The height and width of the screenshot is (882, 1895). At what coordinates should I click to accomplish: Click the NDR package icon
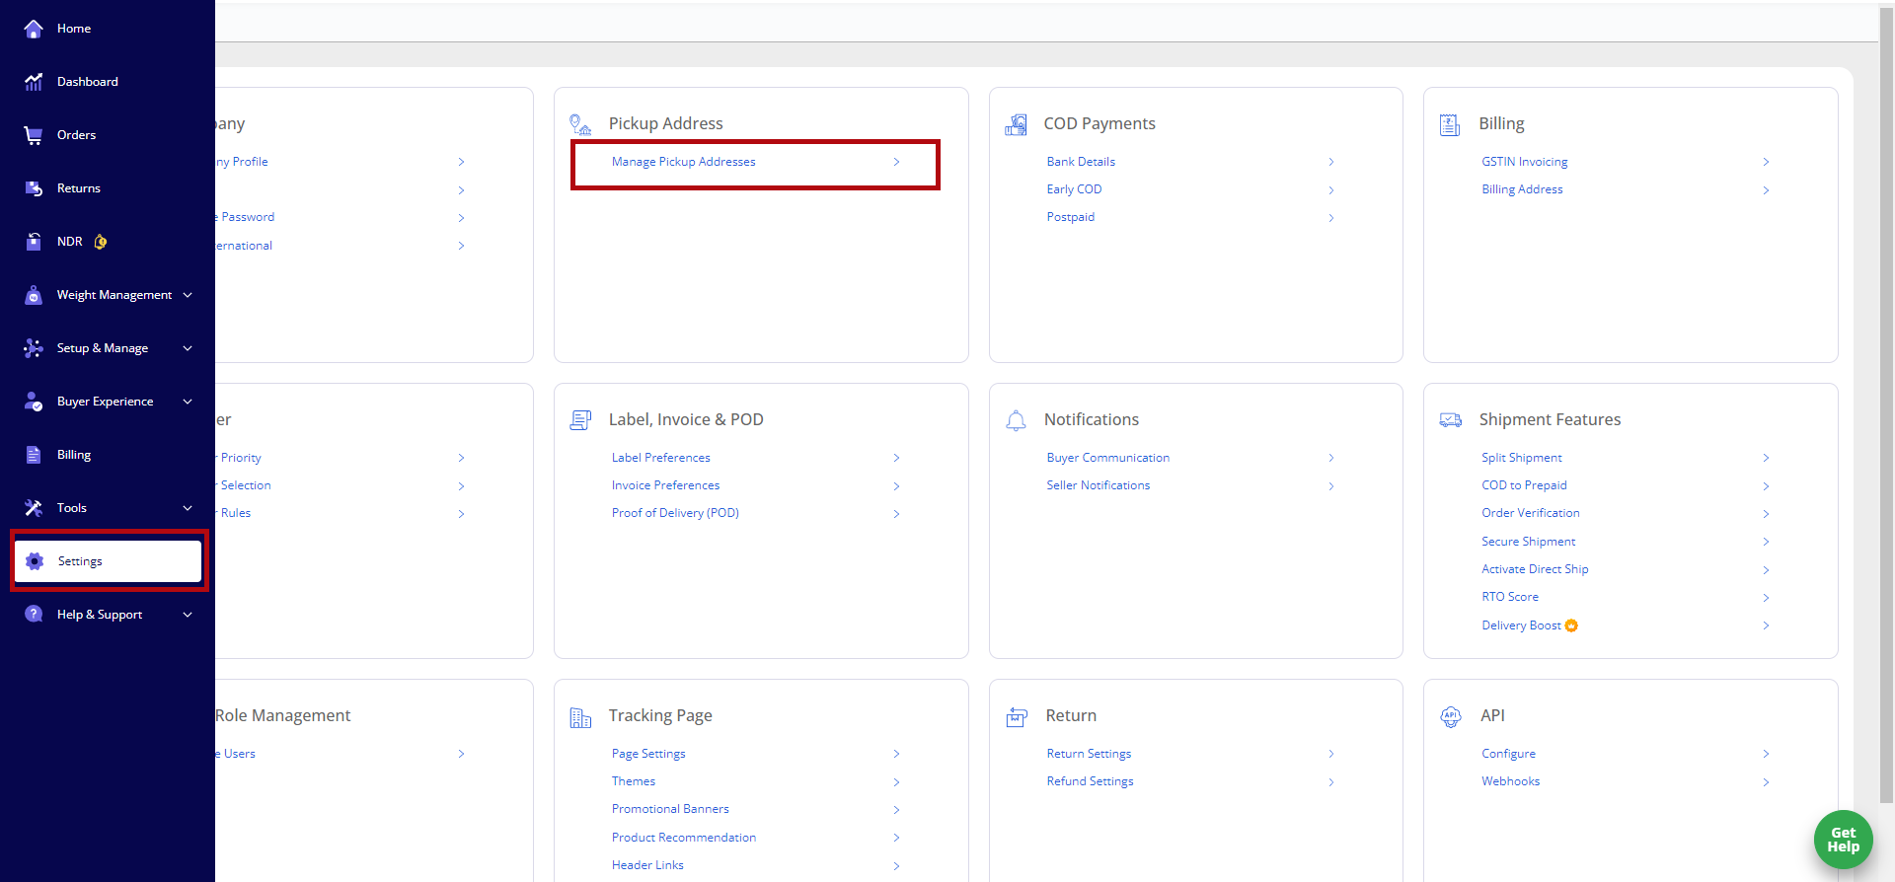pyautogui.click(x=34, y=242)
